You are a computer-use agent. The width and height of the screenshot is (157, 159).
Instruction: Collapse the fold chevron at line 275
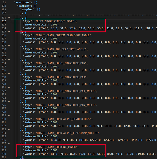click(x=9, y=101)
